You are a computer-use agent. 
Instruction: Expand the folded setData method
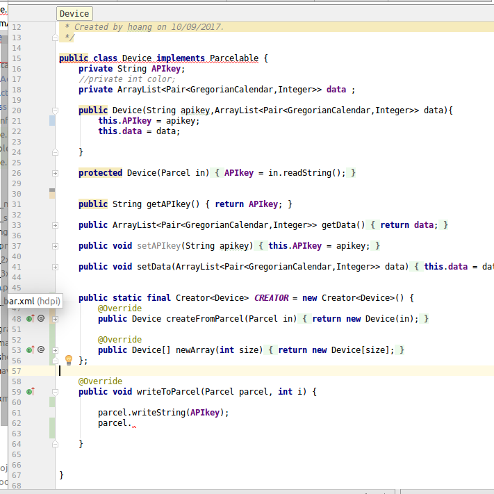[x=55, y=267]
